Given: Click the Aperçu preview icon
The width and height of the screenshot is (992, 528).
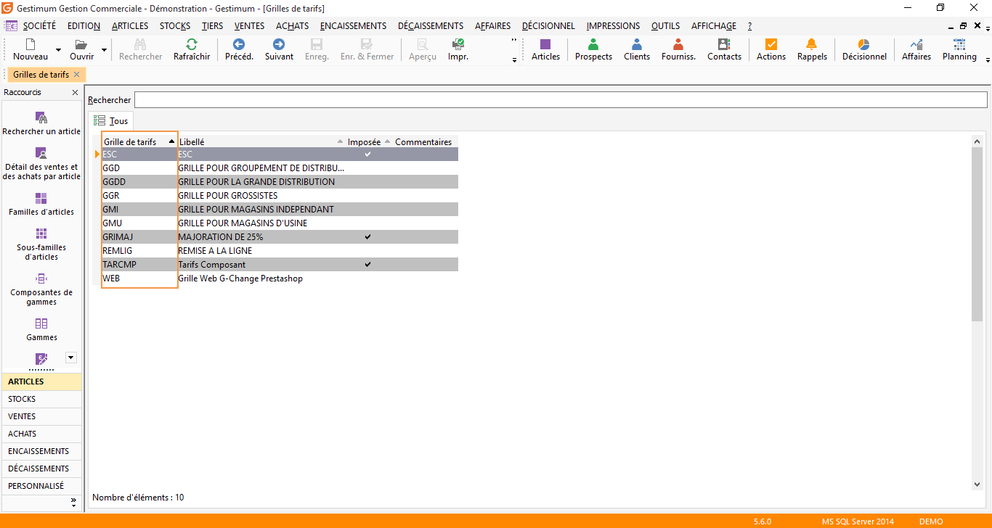Looking at the screenshot, I should click(423, 44).
